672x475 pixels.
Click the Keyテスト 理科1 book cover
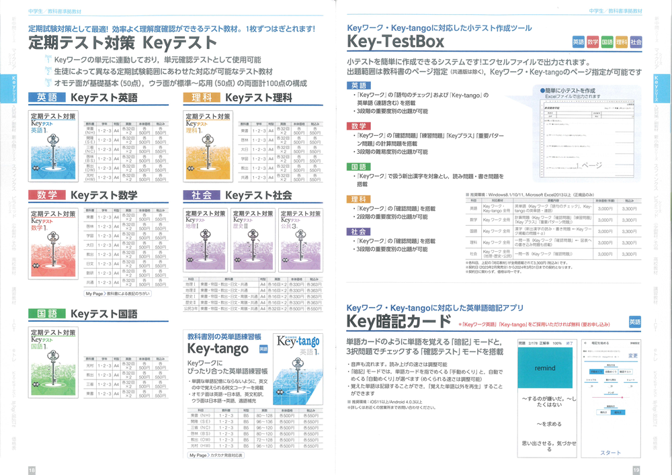click(x=208, y=146)
